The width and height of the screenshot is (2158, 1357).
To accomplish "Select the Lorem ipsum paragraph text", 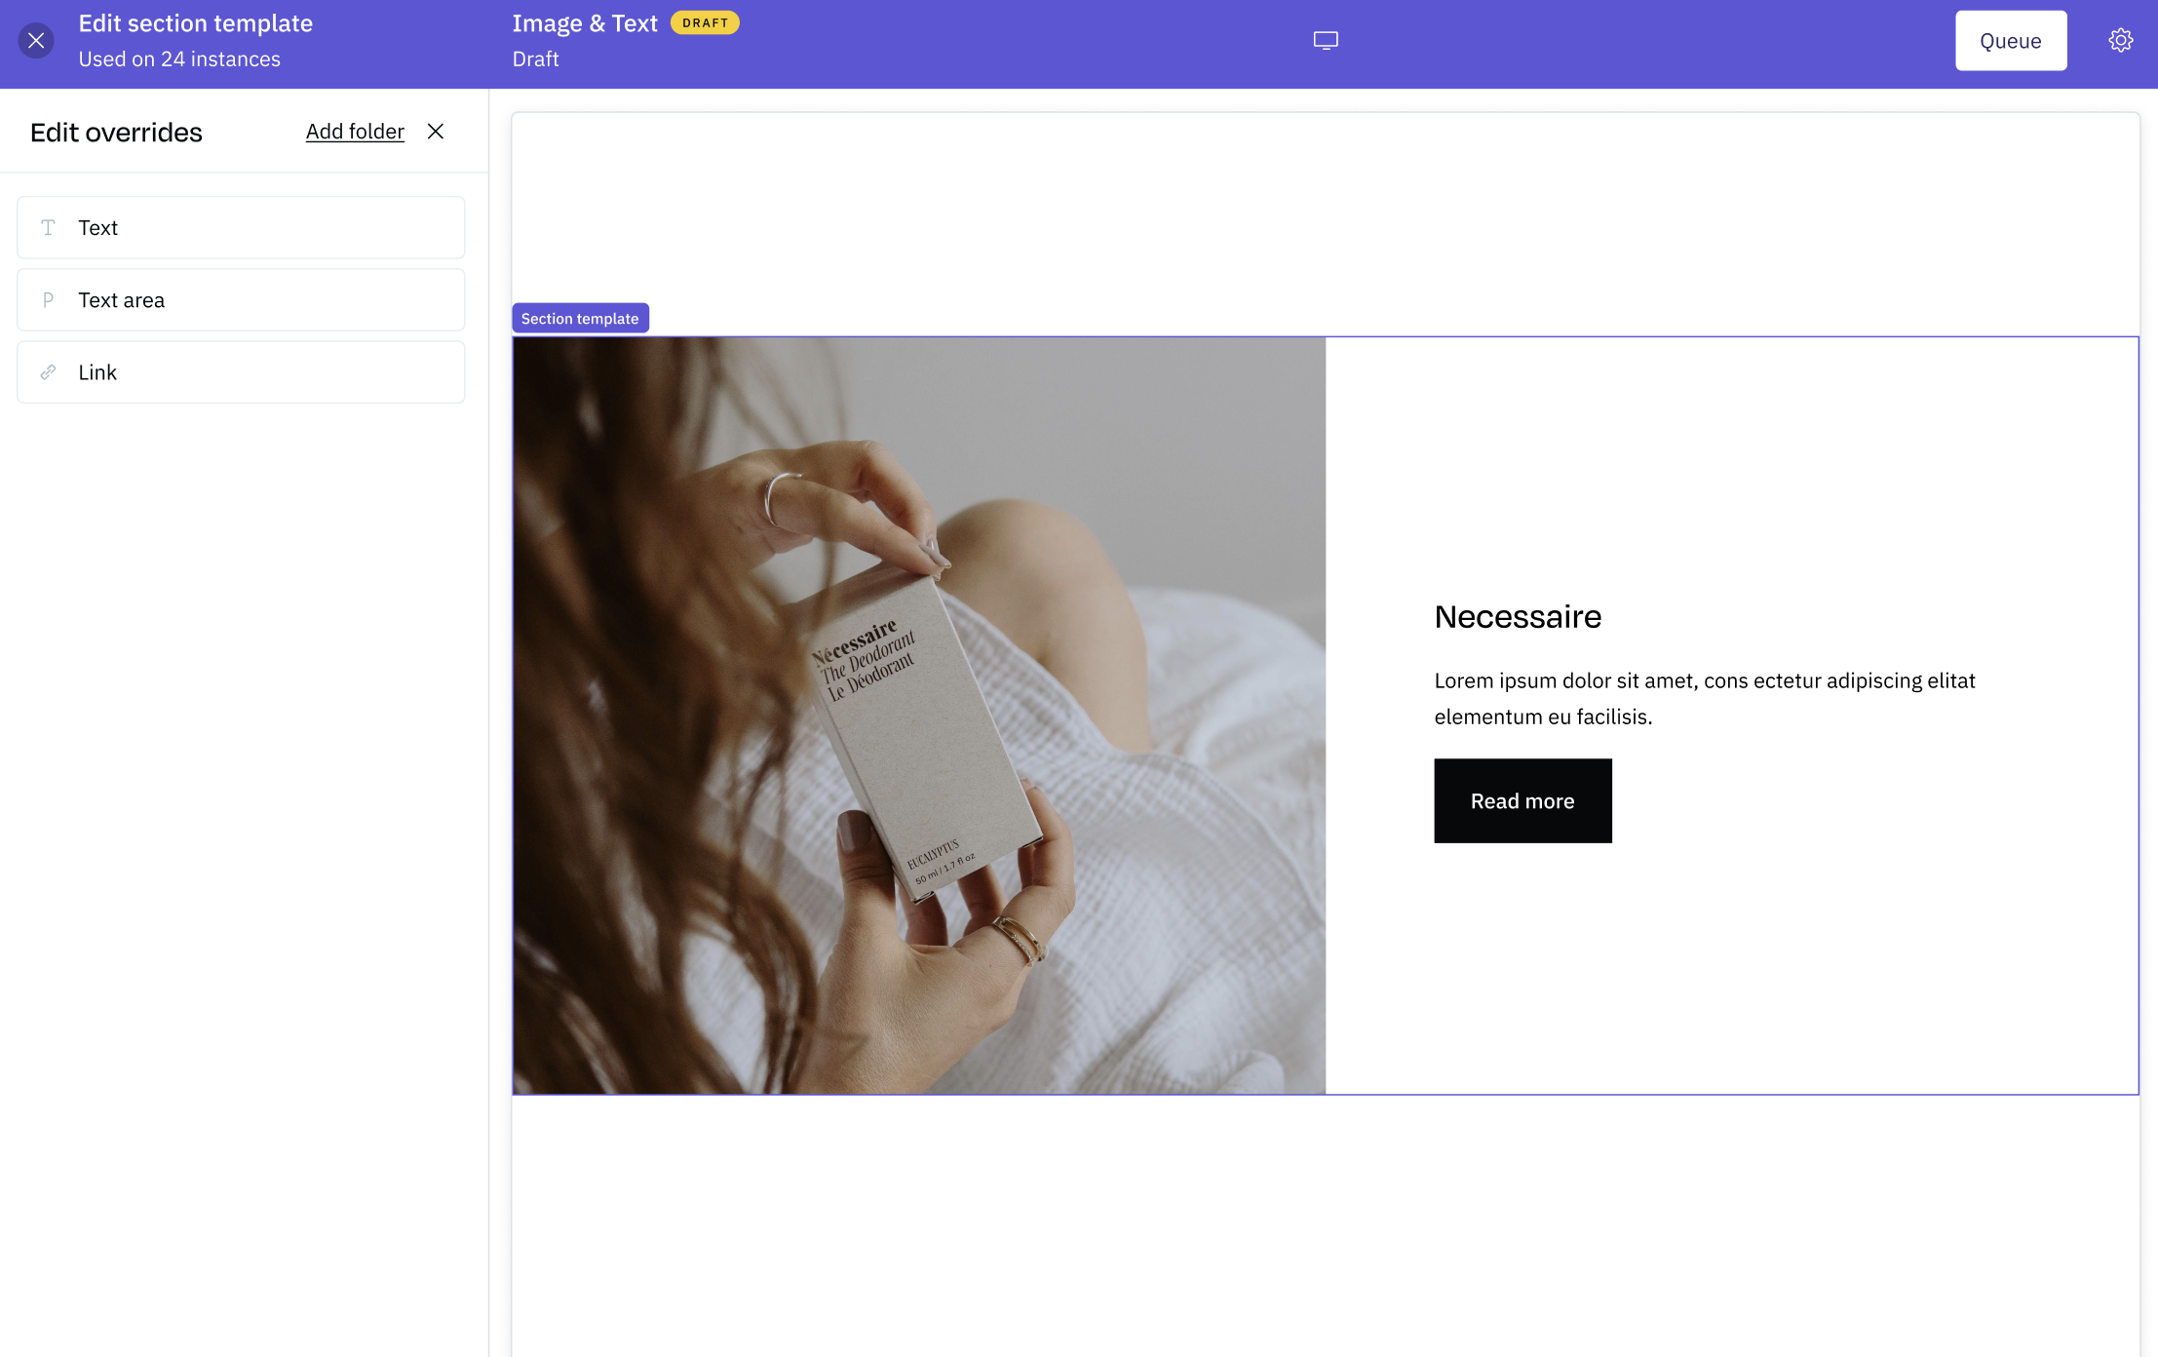I will [1705, 698].
